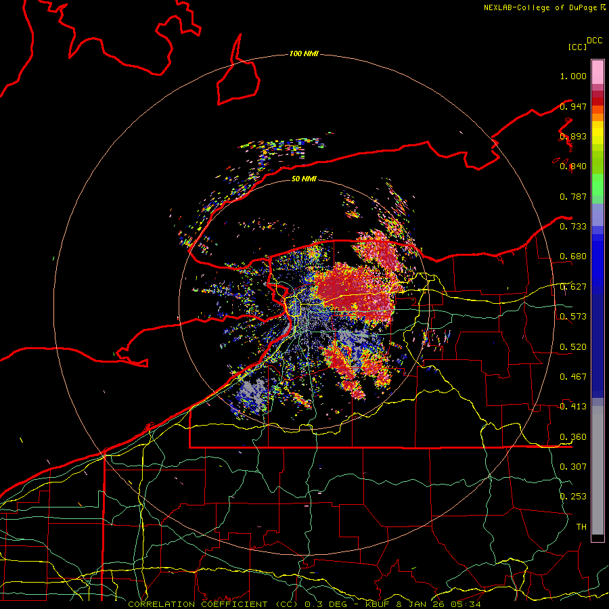
Task: Click the 0.627 color scale value
Action: (x=573, y=287)
